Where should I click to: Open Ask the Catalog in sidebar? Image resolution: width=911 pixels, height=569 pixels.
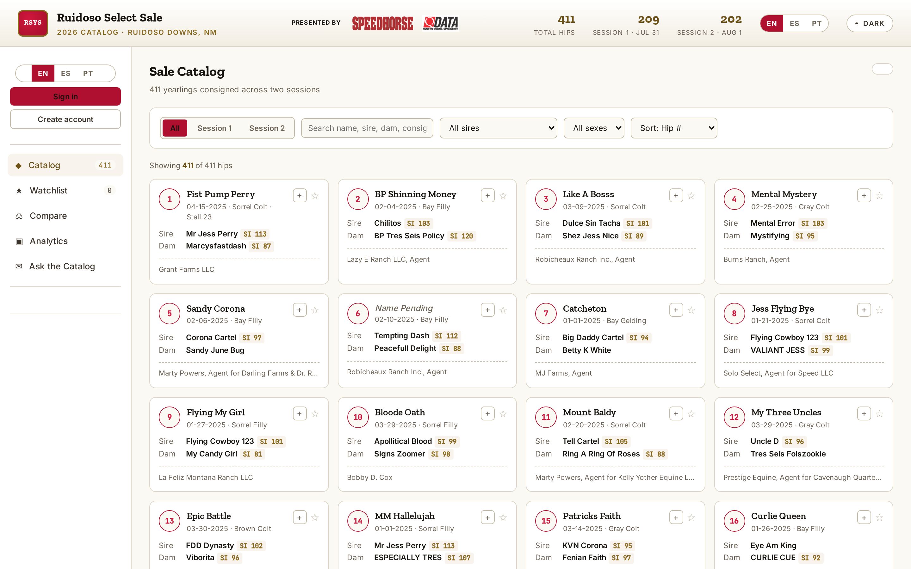coord(65,266)
